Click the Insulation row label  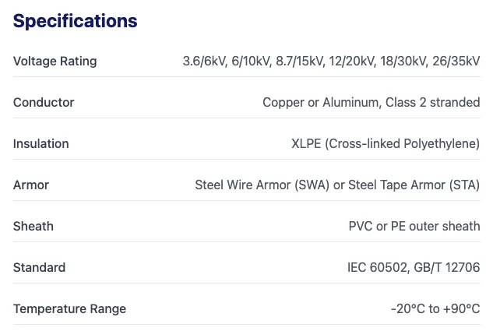point(40,144)
